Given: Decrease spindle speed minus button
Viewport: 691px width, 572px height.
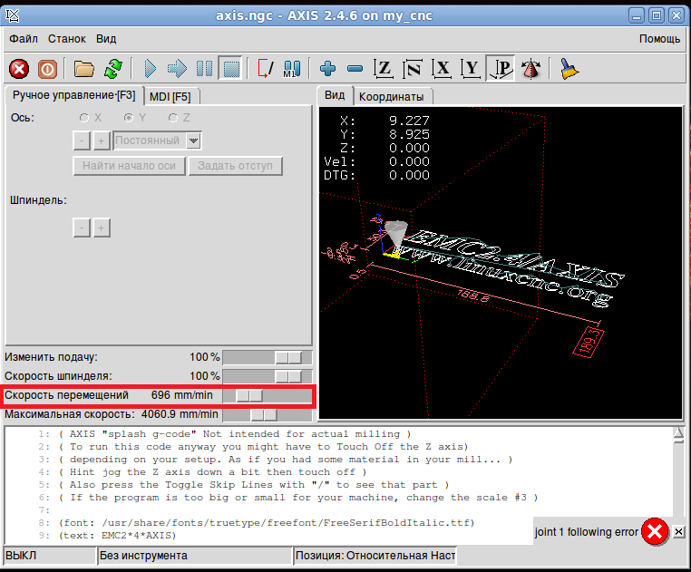Looking at the screenshot, I should (x=82, y=228).
